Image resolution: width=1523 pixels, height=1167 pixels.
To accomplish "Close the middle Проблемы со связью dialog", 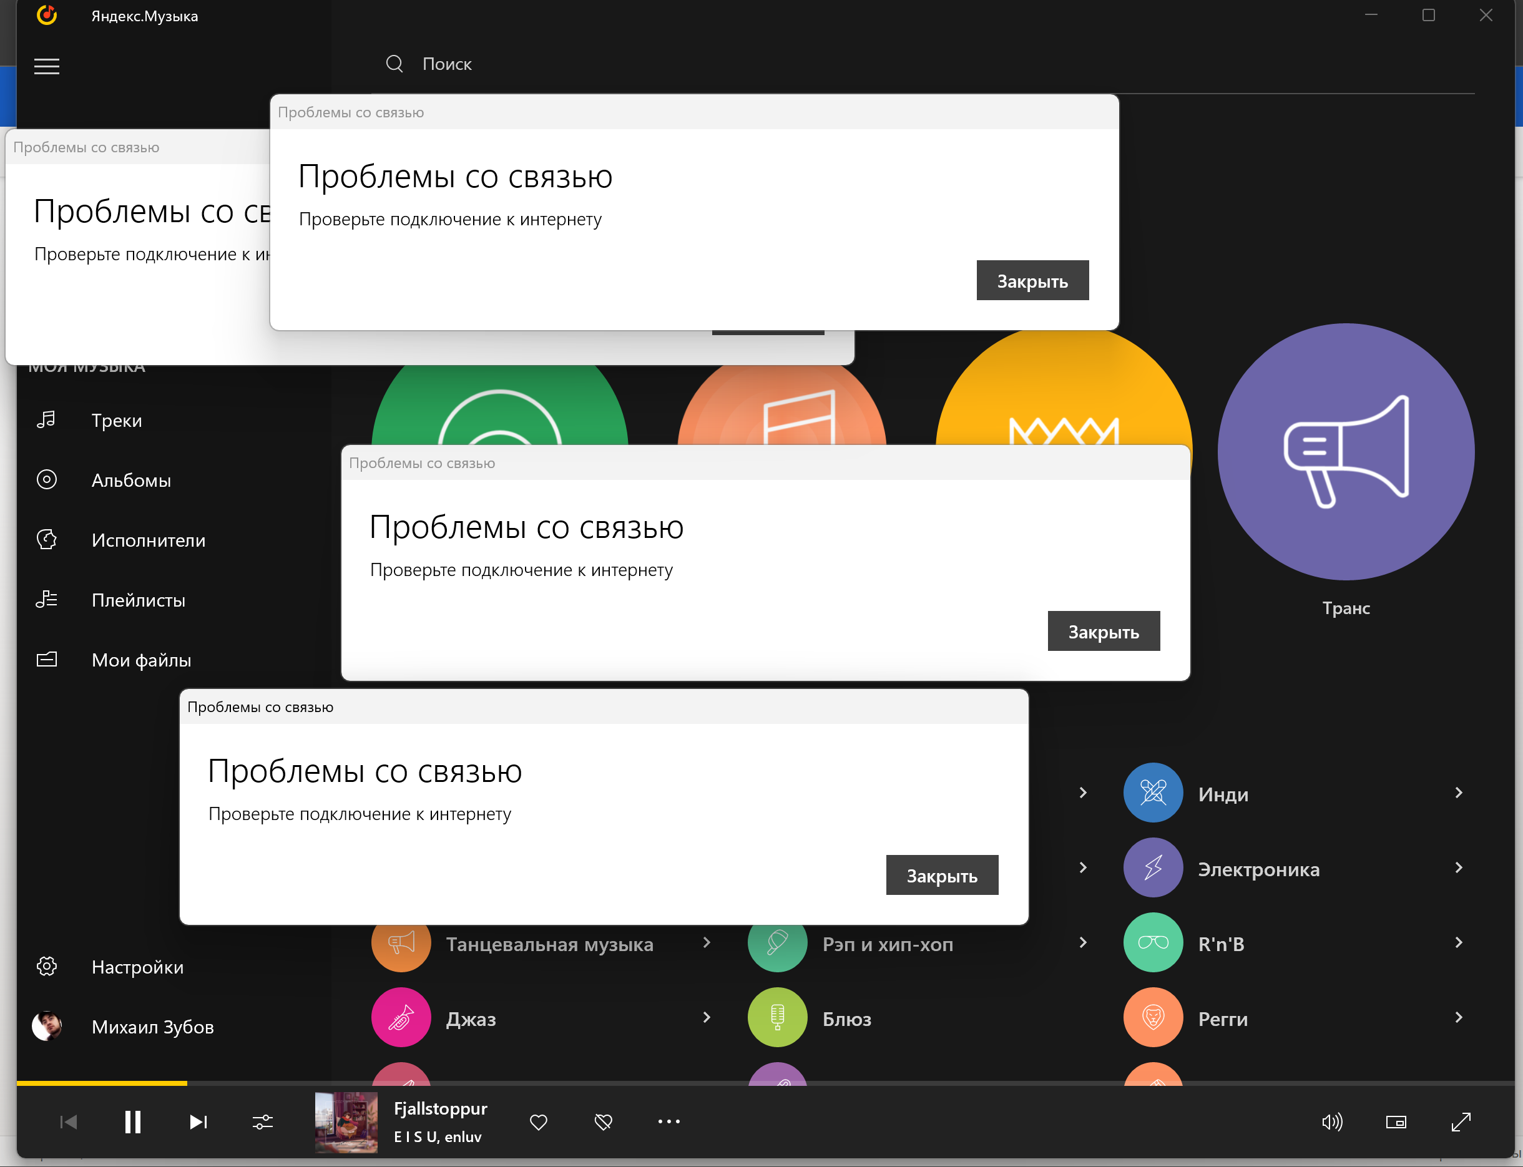I will 1104,632.
